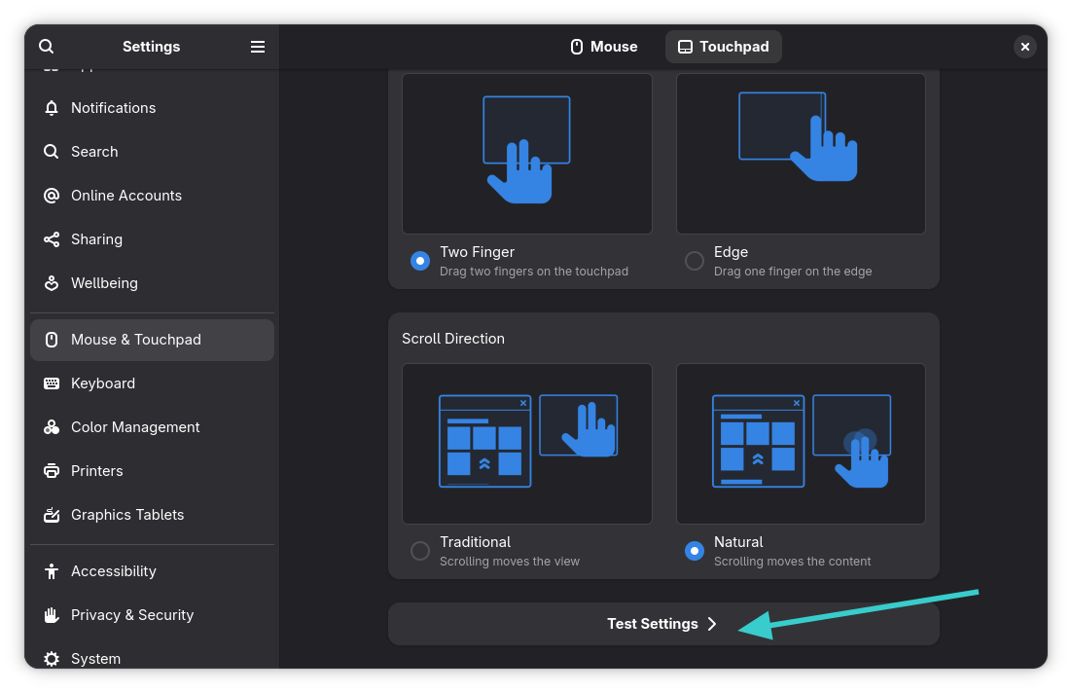Screen dimensions: 1072x693
Task: Enable Traditional scroll direction
Action: tap(419, 550)
